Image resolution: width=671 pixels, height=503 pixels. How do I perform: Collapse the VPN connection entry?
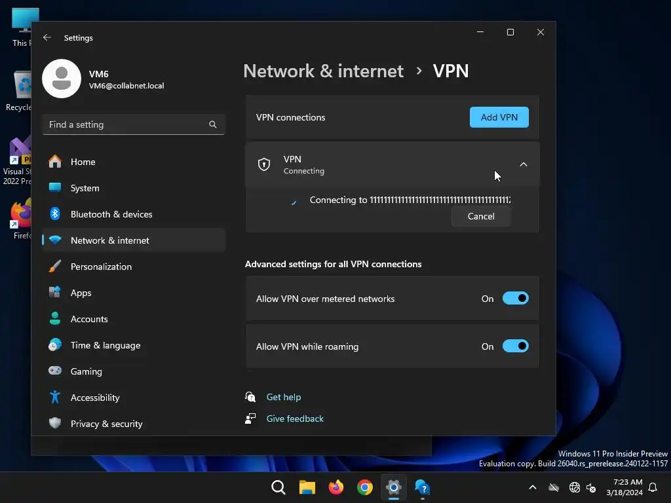pyautogui.click(x=524, y=164)
